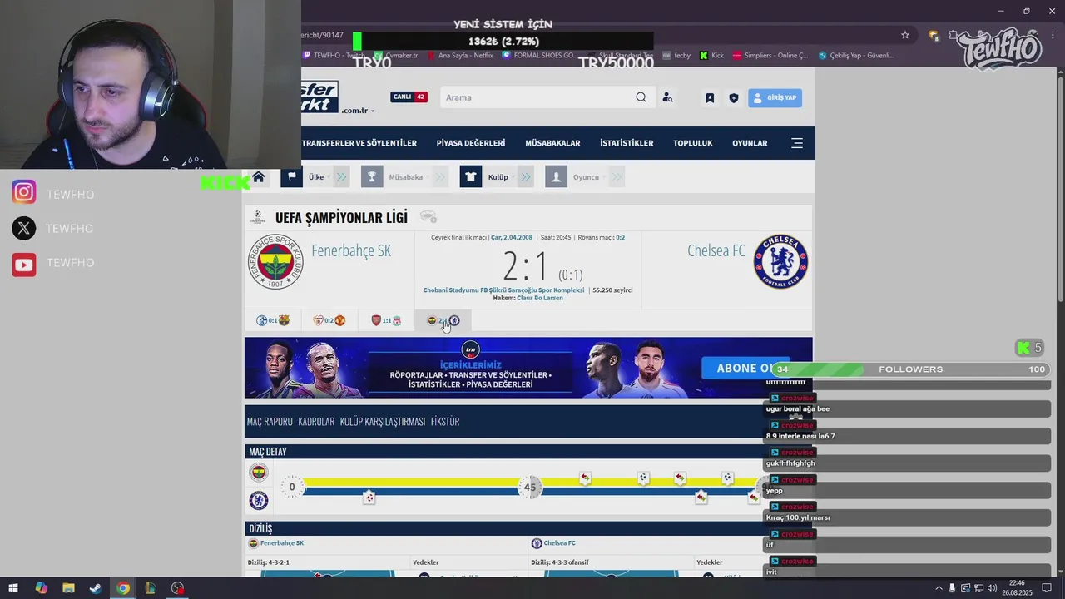
Task: Open Oyunlar menu
Action: [750, 143]
